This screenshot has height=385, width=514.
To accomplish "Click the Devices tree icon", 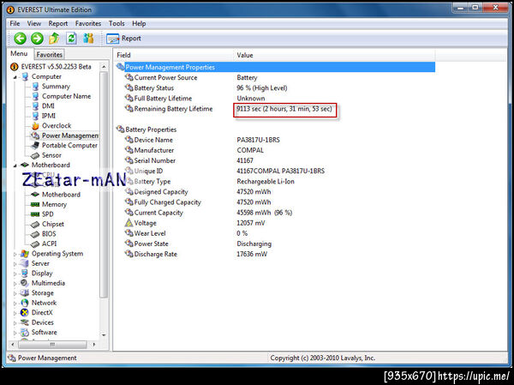I will click(x=25, y=322).
